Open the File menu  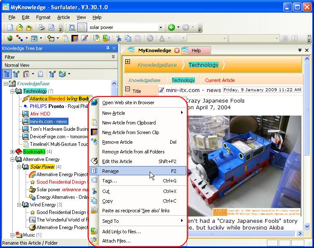click(12, 17)
